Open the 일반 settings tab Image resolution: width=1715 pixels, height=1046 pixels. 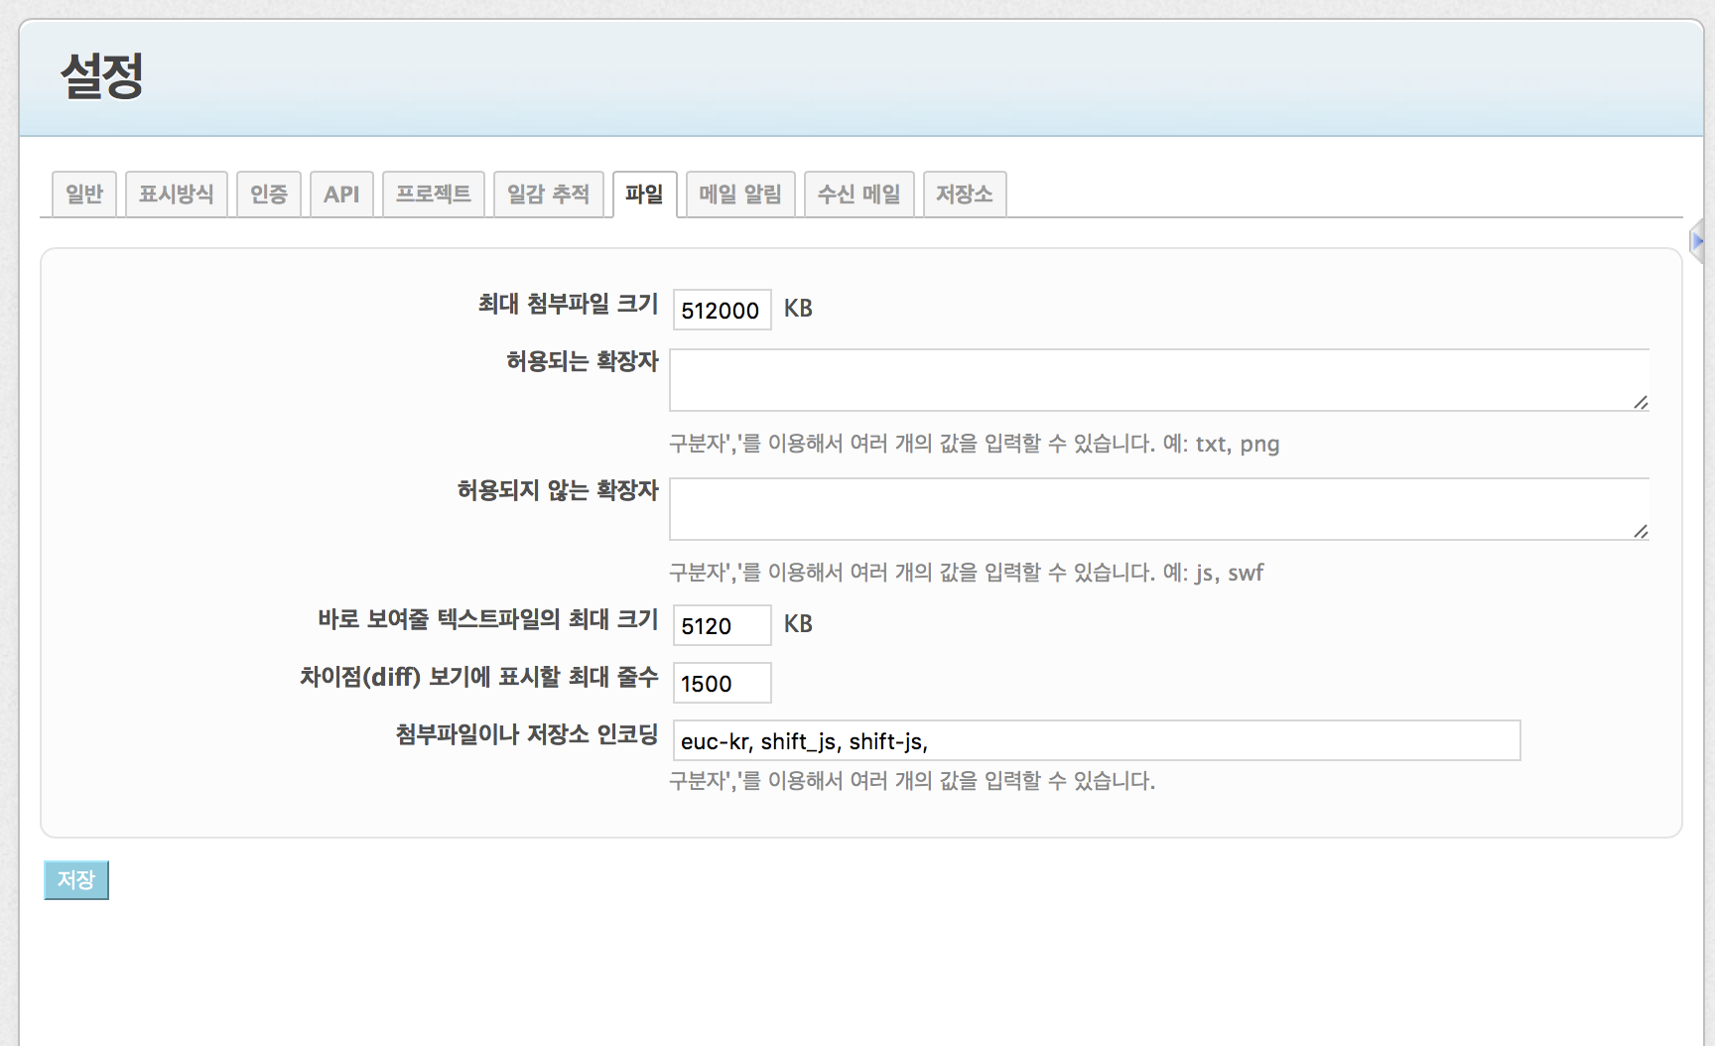pos(84,195)
